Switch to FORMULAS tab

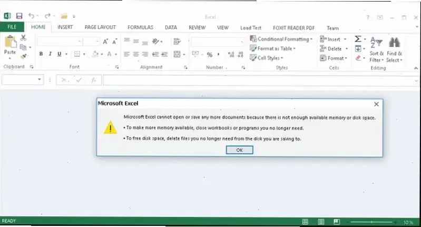140,27
